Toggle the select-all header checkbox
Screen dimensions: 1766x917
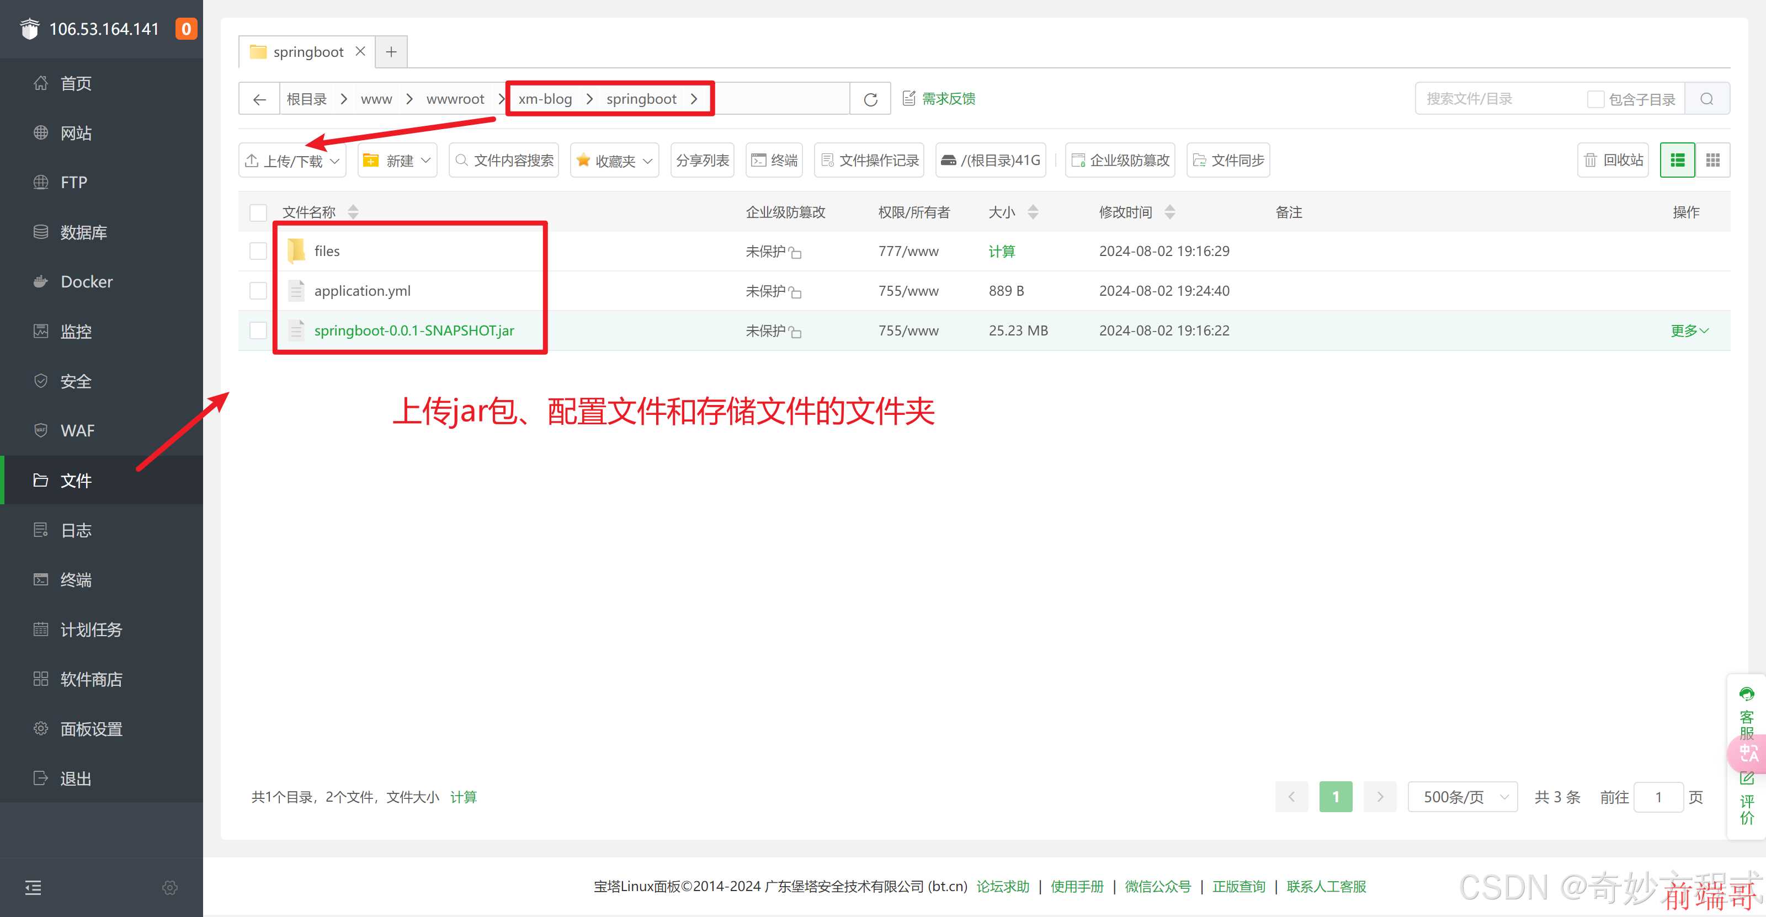258,212
